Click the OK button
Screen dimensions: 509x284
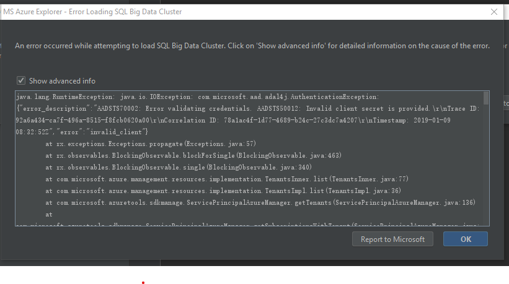[x=466, y=239]
